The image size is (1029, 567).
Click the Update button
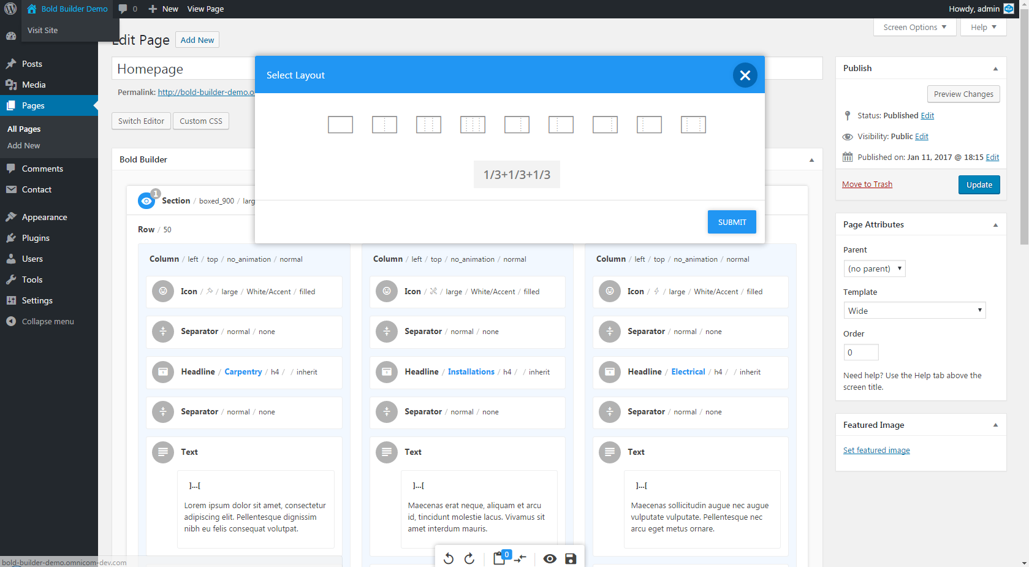(979, 185)
